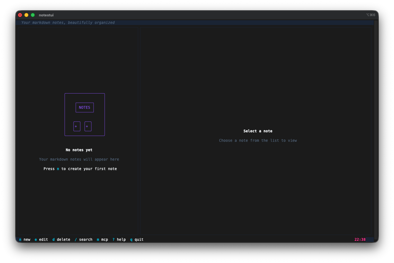Open help via the ? help indicator
Viewport: 394px width, 263px height.
pyautogui.click(x=119, y=239)
